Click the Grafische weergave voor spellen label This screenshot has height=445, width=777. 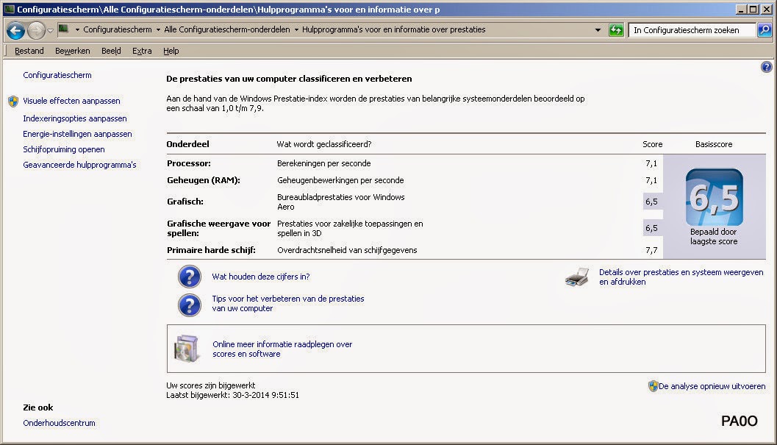[218, 228]
